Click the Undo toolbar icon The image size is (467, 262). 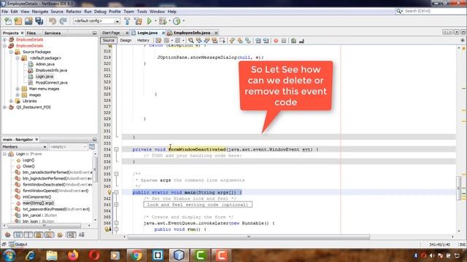(53, 21)
